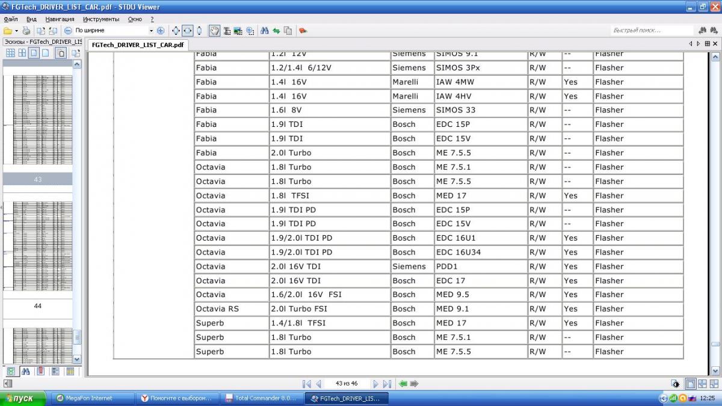Click the red settings icon in toolbar
Screen dimensions: 722x406
click(303, 30)
